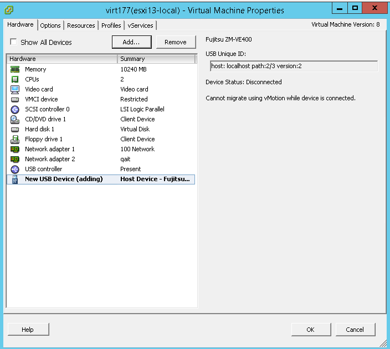Click the Network adapter 2 icon

[15, 159]
